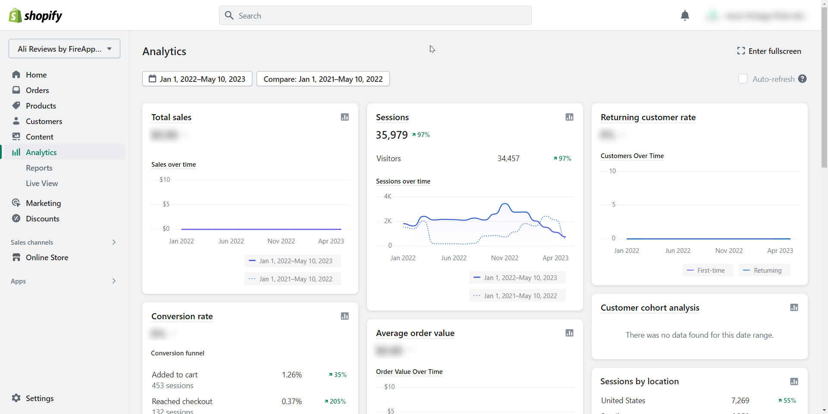Toggle 2022–2023 legend in Total sales chart
Viewport: 828px width, 414px height.
coord(292,261)
